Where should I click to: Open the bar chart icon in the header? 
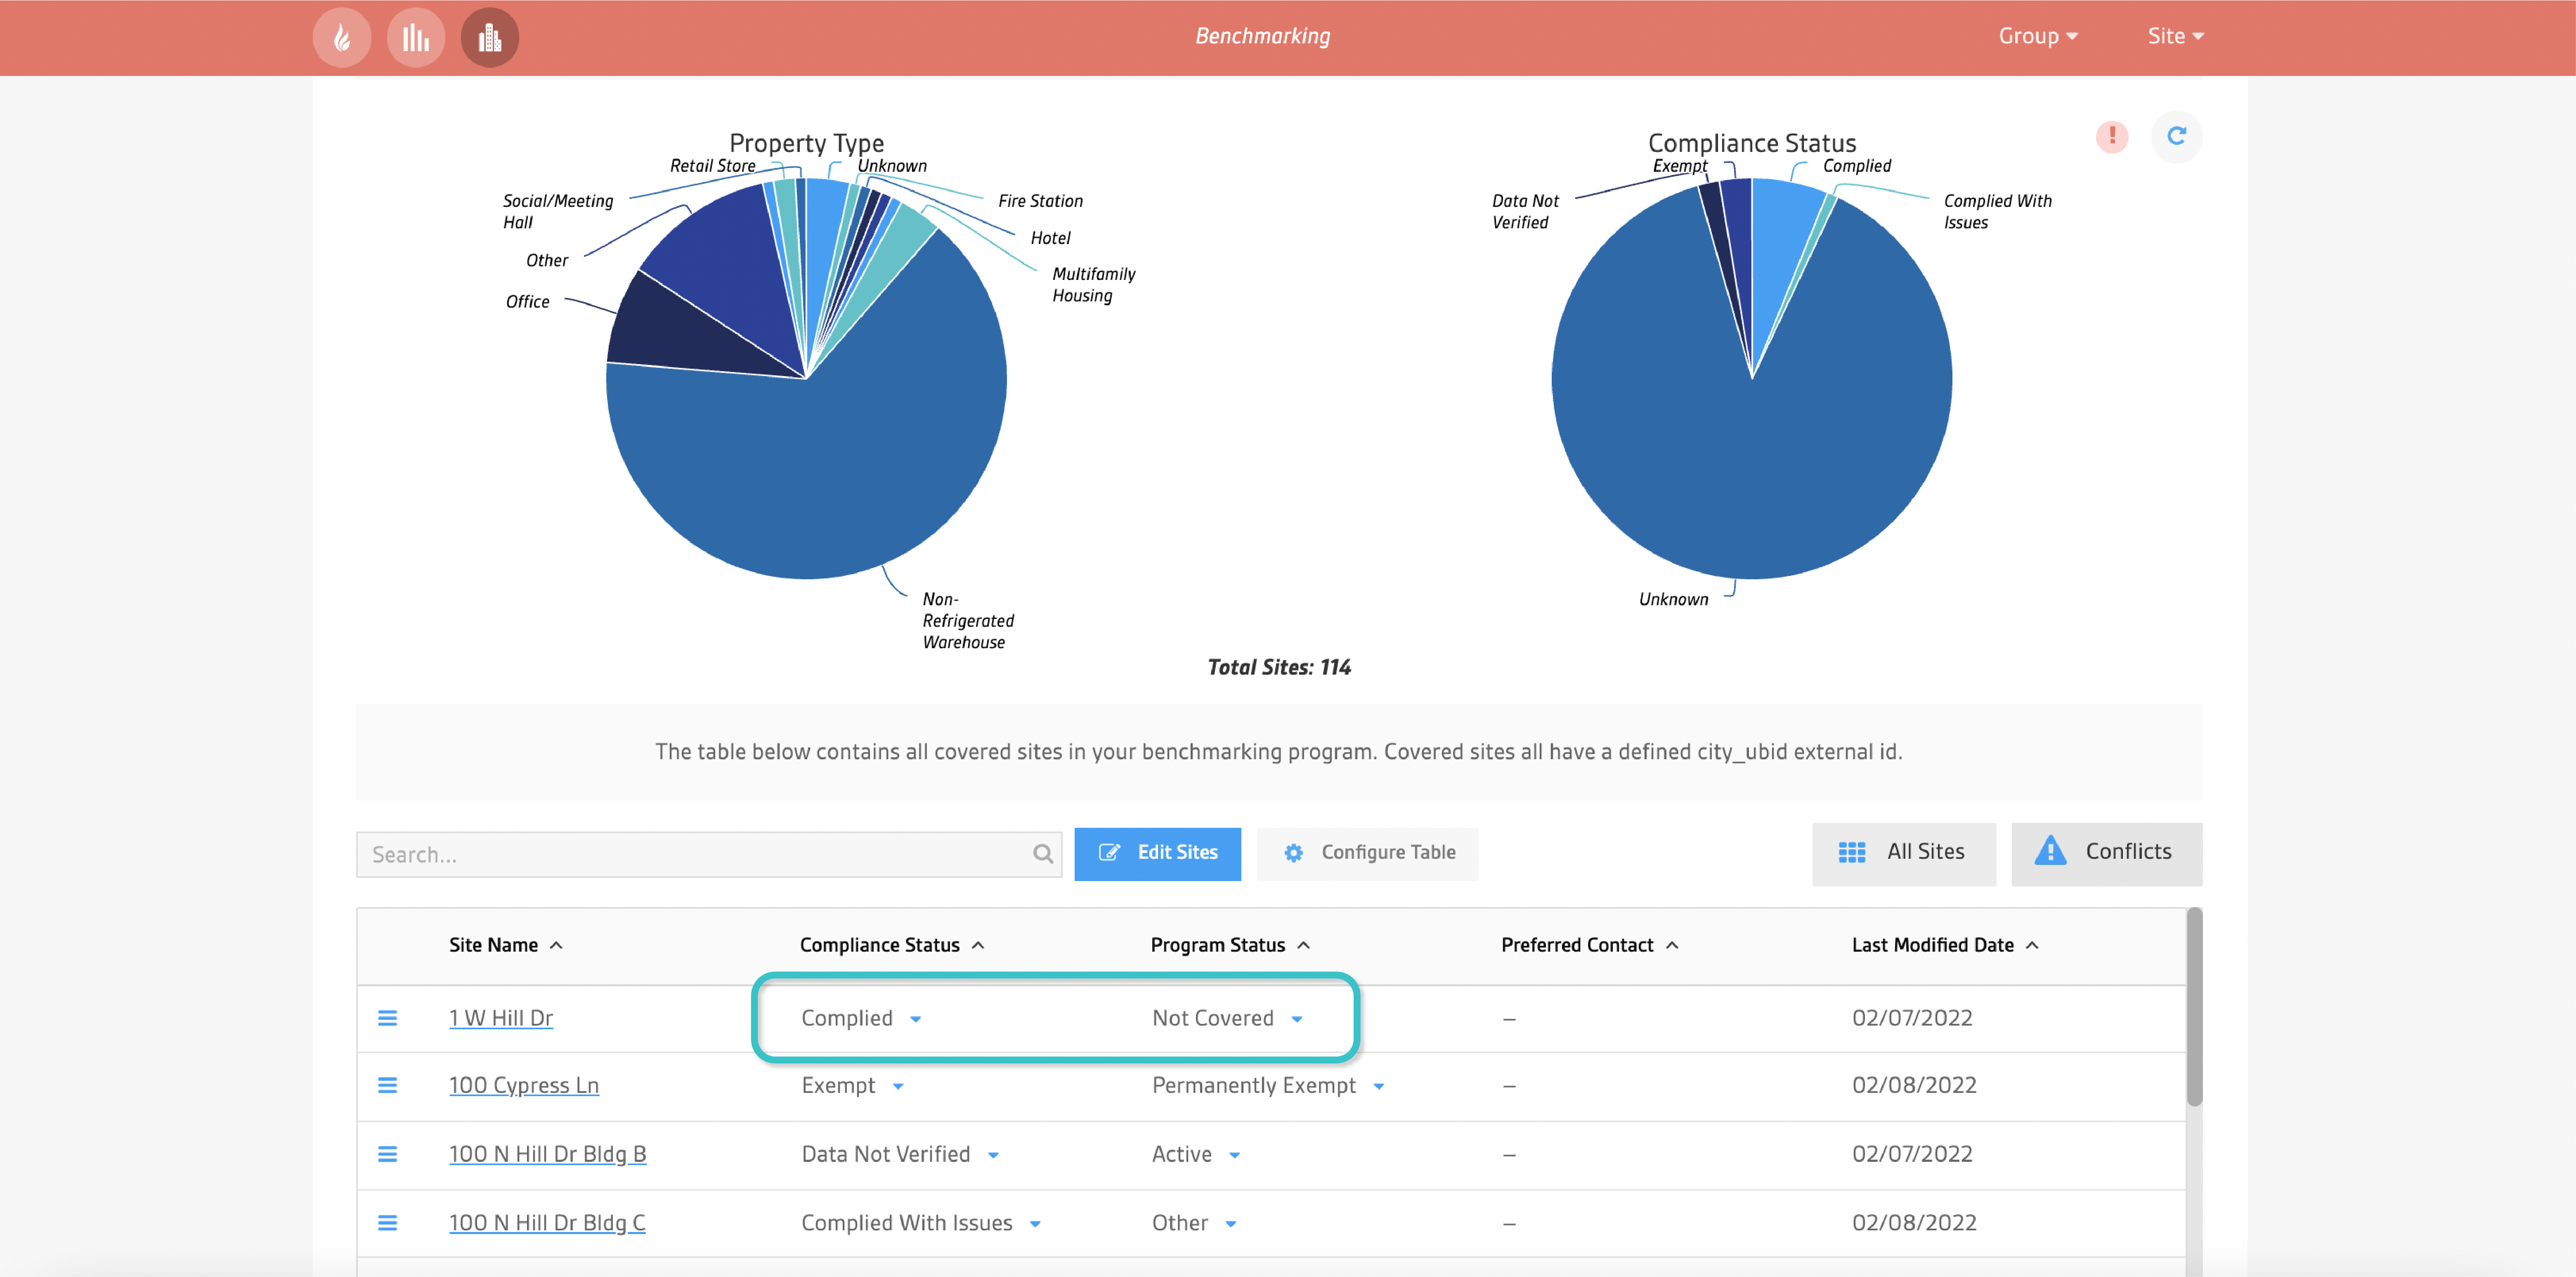pos(416,38)
